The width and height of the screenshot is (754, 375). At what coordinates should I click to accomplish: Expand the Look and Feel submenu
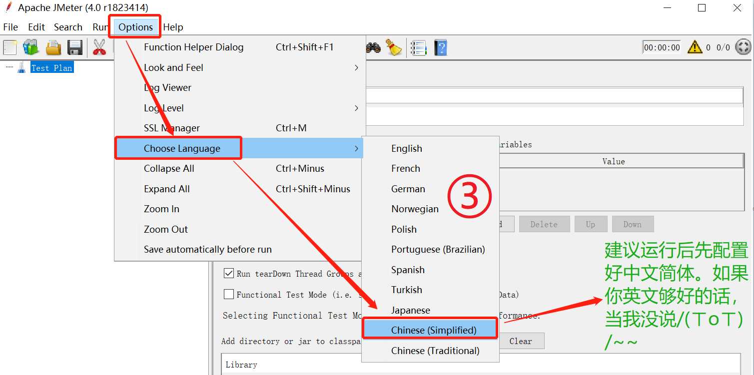(240, 67)
